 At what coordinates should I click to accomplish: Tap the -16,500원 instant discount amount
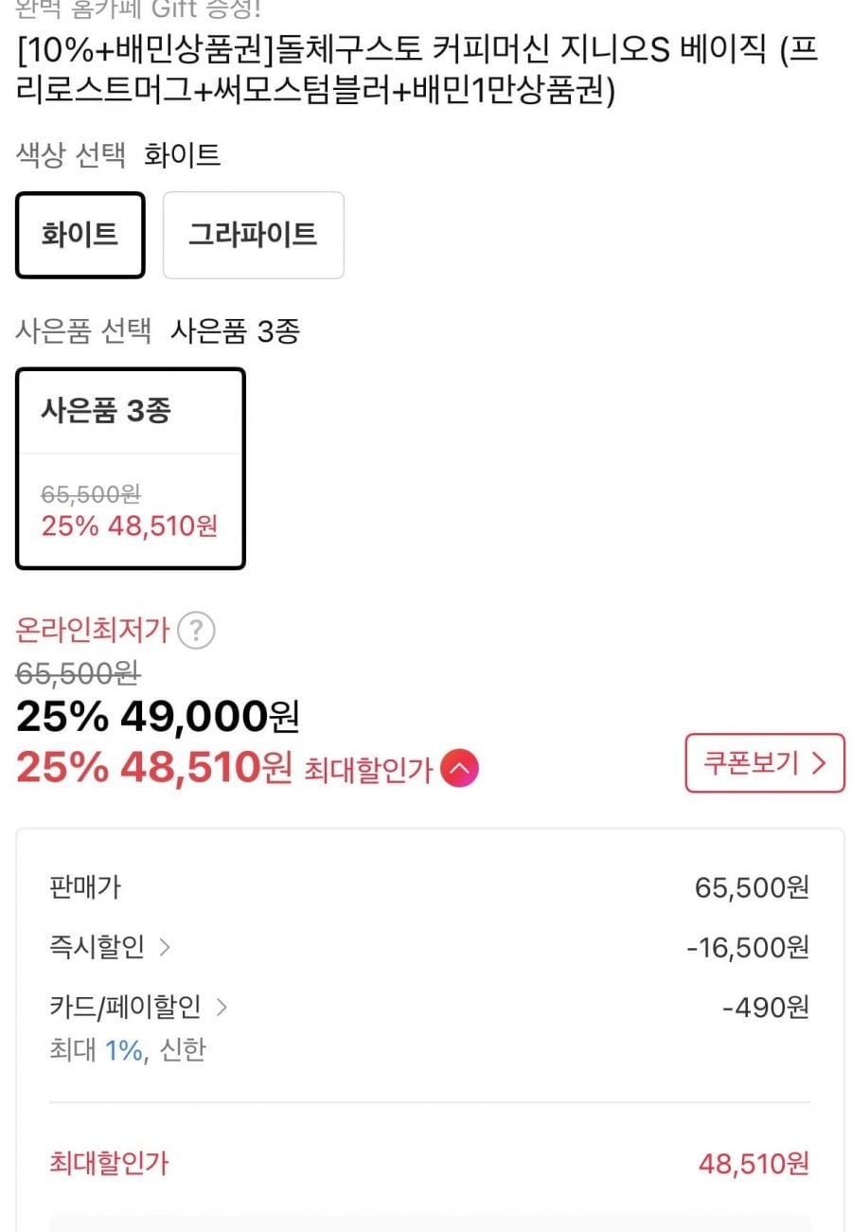pyautogui.click(x=747, y=947)
